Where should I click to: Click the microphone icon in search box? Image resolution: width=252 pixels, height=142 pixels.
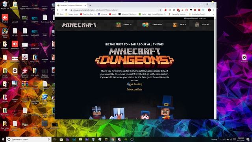tap(49, 139)
